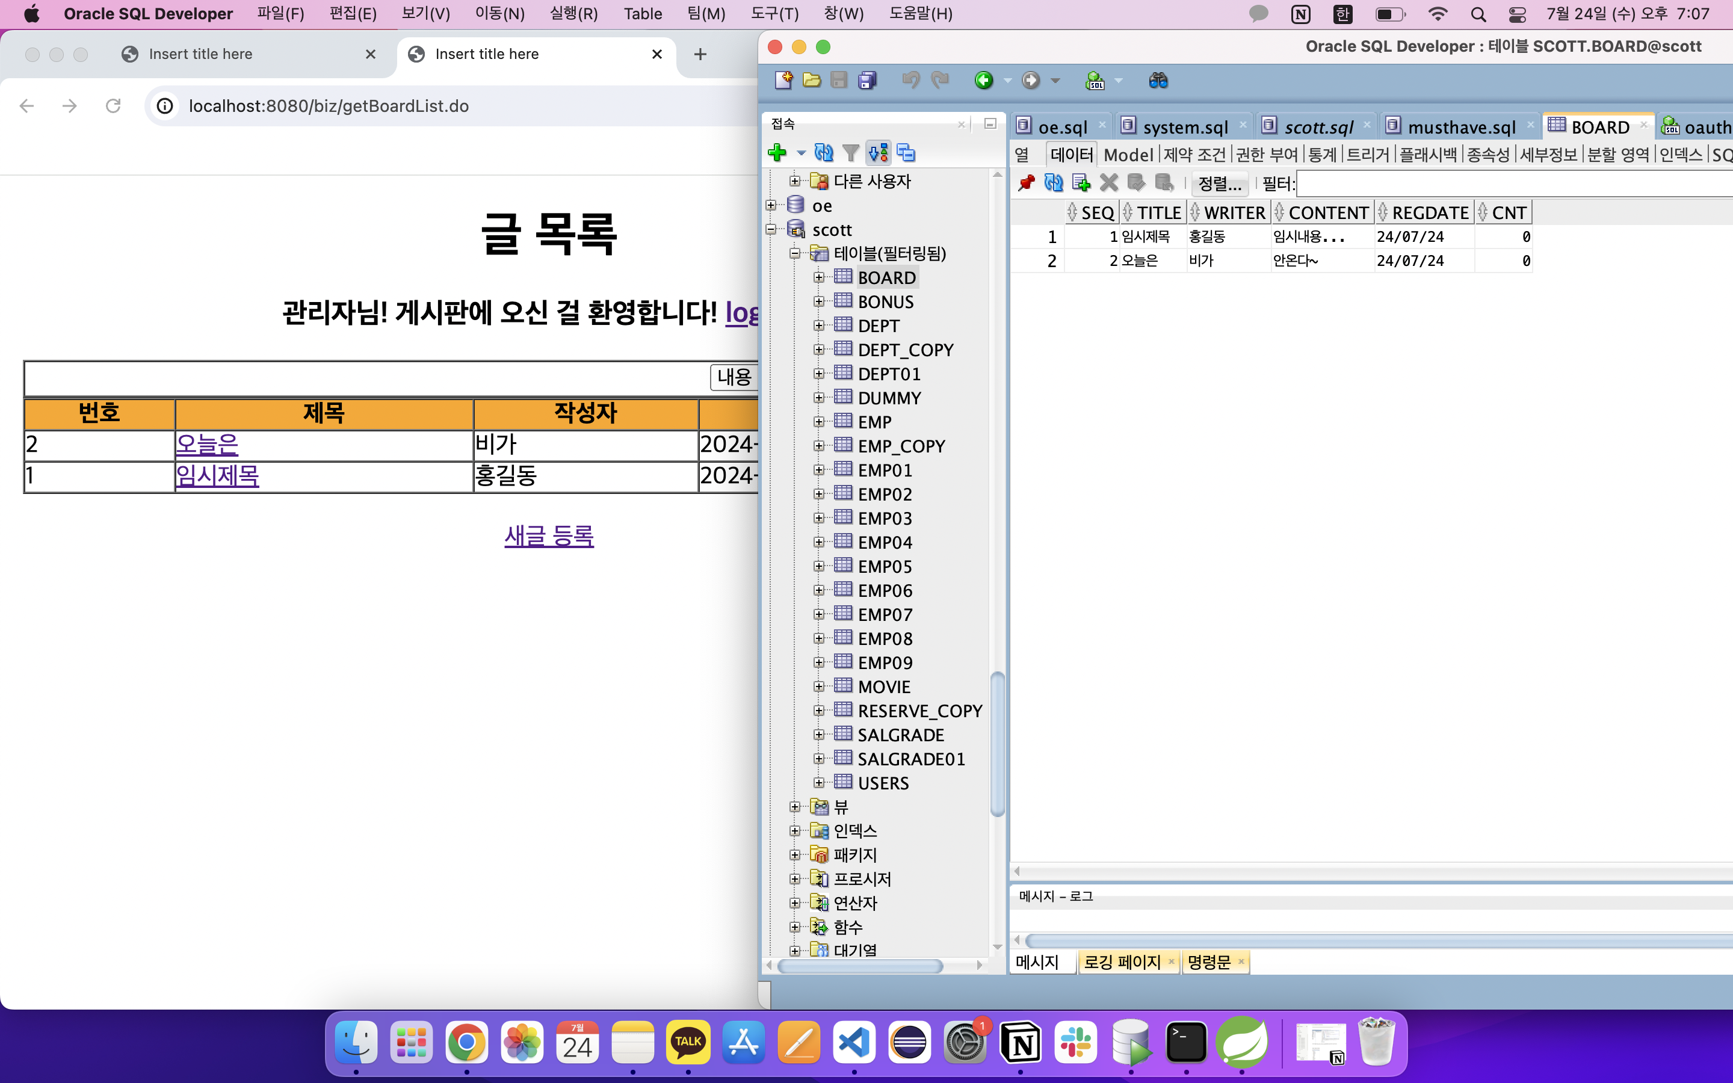Click the Freeze View pin icon
This screenshot has width=1733, height=1083.
point(1025,184)
